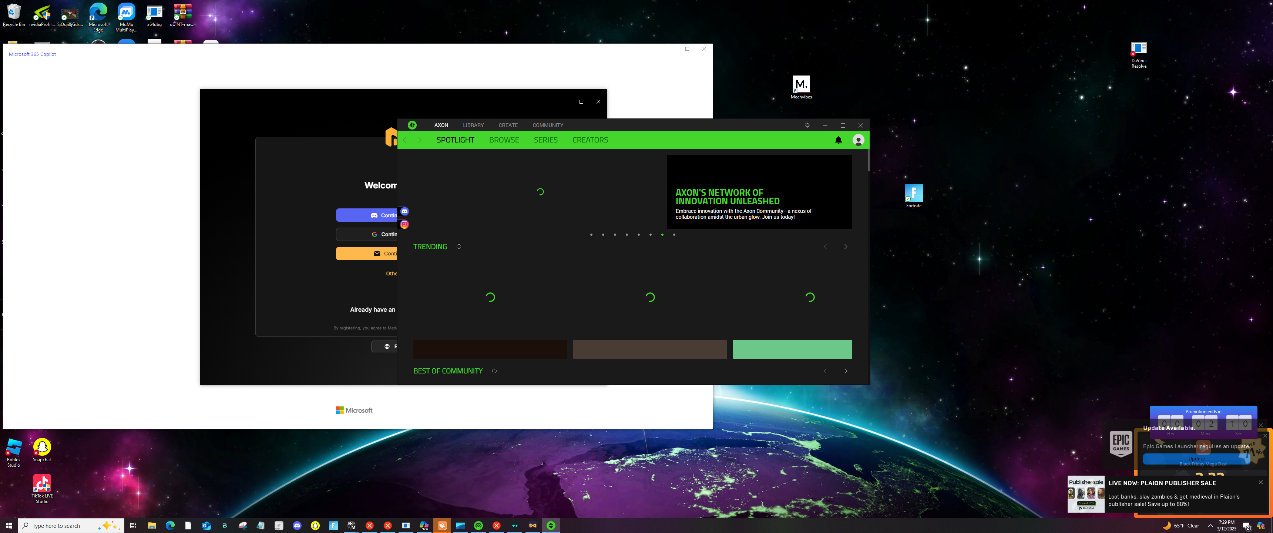This screenshot has width=1273, height=533.
Task: Open the language globe selector in Medal window
Action: [384, 346]
